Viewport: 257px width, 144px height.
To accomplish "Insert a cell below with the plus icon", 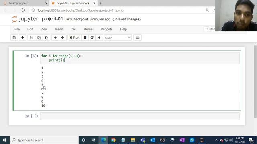I will [x=22, y=38].
